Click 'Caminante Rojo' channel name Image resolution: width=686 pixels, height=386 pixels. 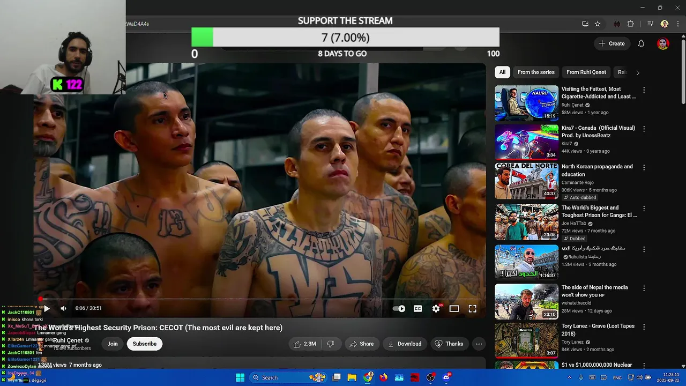[577, 182]
